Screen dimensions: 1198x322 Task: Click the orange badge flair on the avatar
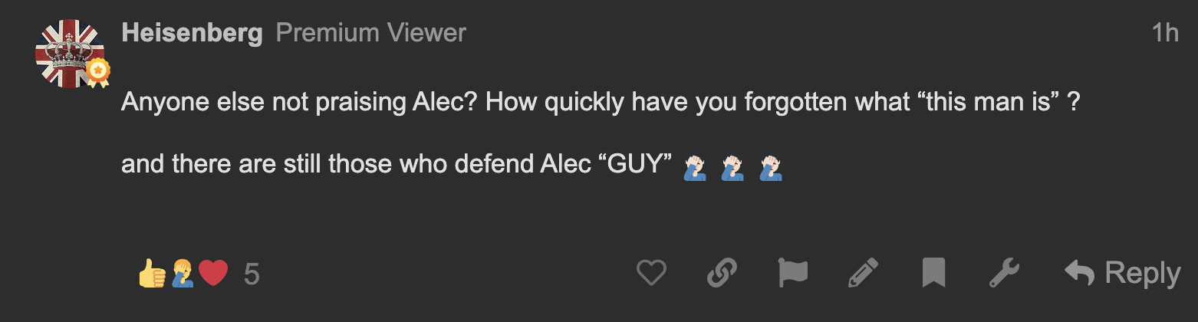click(x=98, y=73)
